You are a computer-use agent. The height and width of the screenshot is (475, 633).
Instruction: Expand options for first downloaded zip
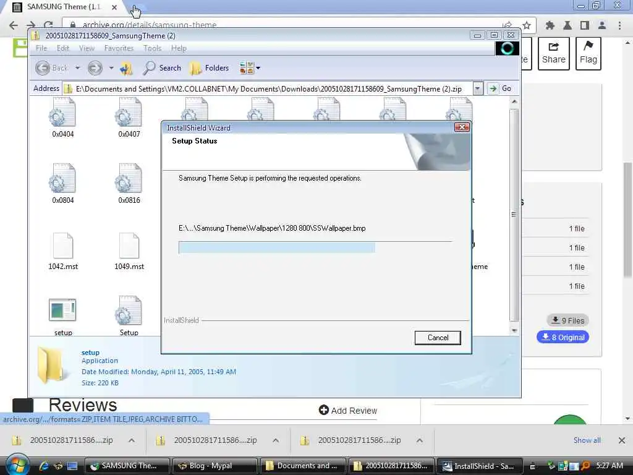pos(132,440)
